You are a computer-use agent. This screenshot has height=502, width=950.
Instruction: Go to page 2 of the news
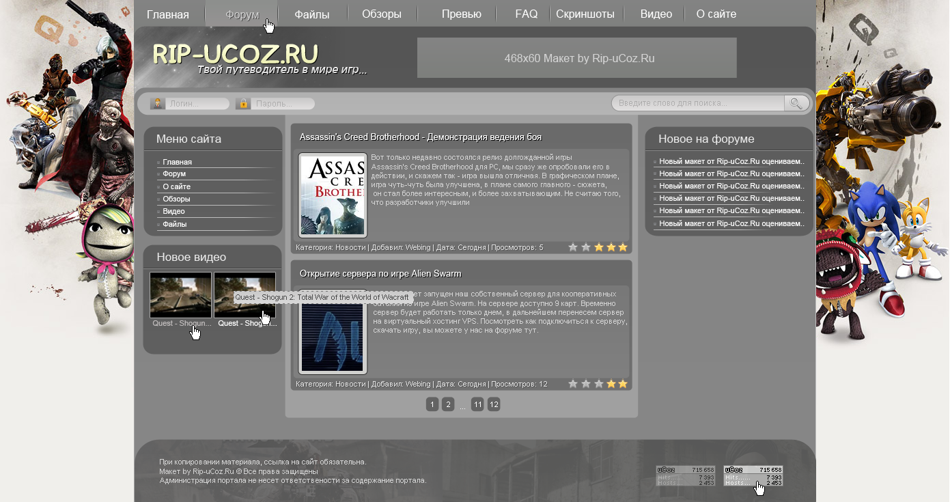point(447,404)
